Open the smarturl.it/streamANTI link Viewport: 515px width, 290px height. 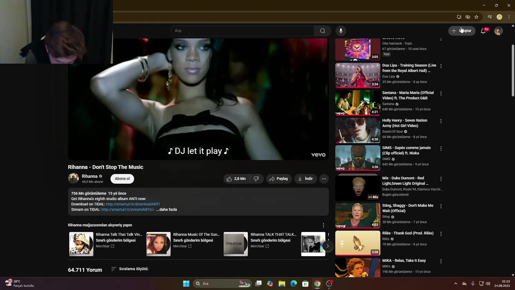[128, 209]
